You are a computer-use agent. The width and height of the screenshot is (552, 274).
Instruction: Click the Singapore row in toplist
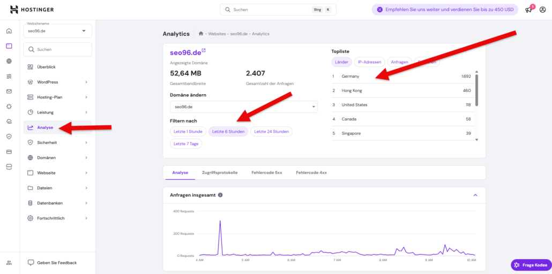(402, 133)
